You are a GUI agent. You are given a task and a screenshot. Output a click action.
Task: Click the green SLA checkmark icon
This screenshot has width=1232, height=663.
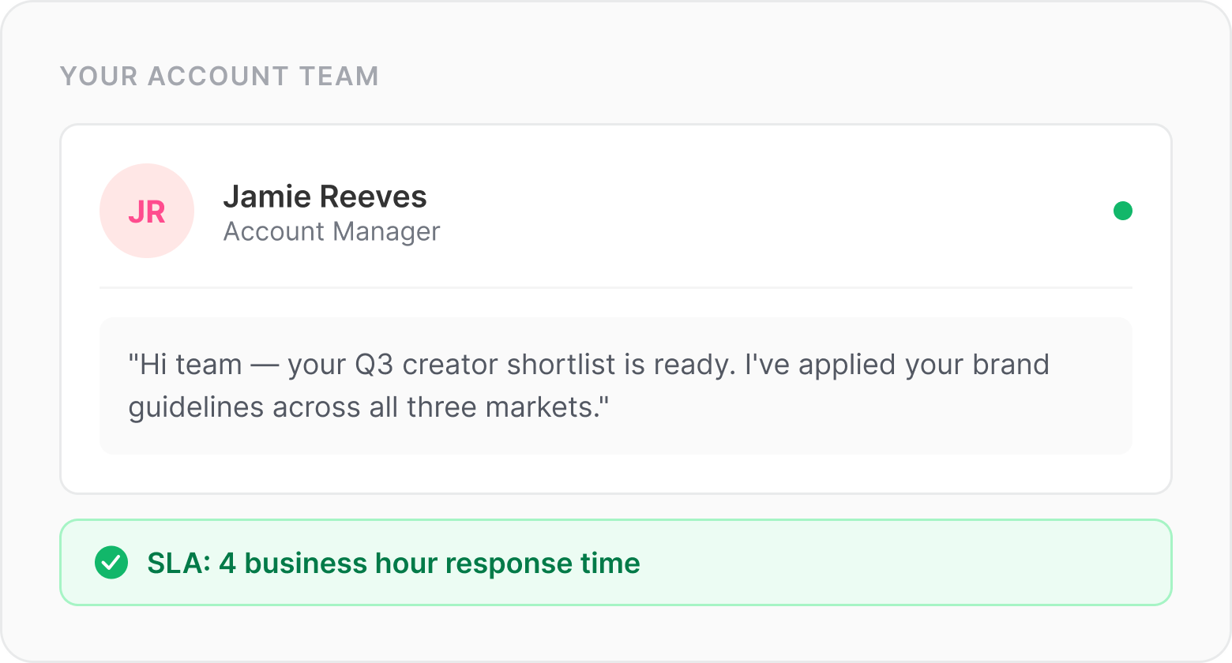(x=111, y=563)
